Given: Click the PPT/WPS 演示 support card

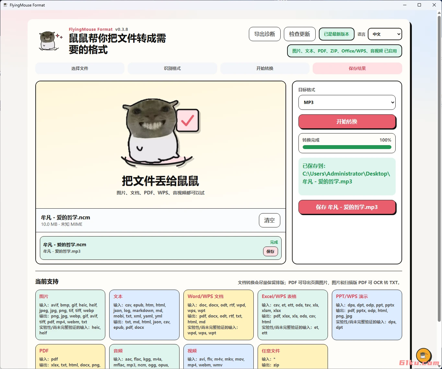Looking at the screenshot, I should click(367, 315).
